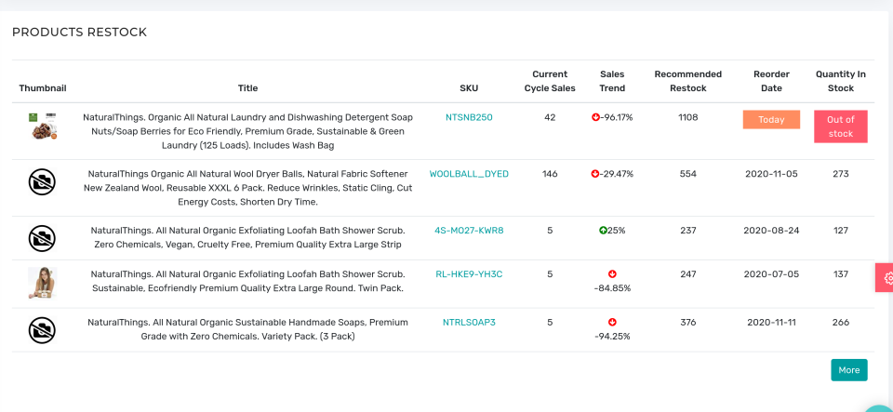The width and height of the screenshot is (893, 412).
Task: Click the no-image icon for 4S-MO27-KWR8 row
Action: (x=42, y=239)
